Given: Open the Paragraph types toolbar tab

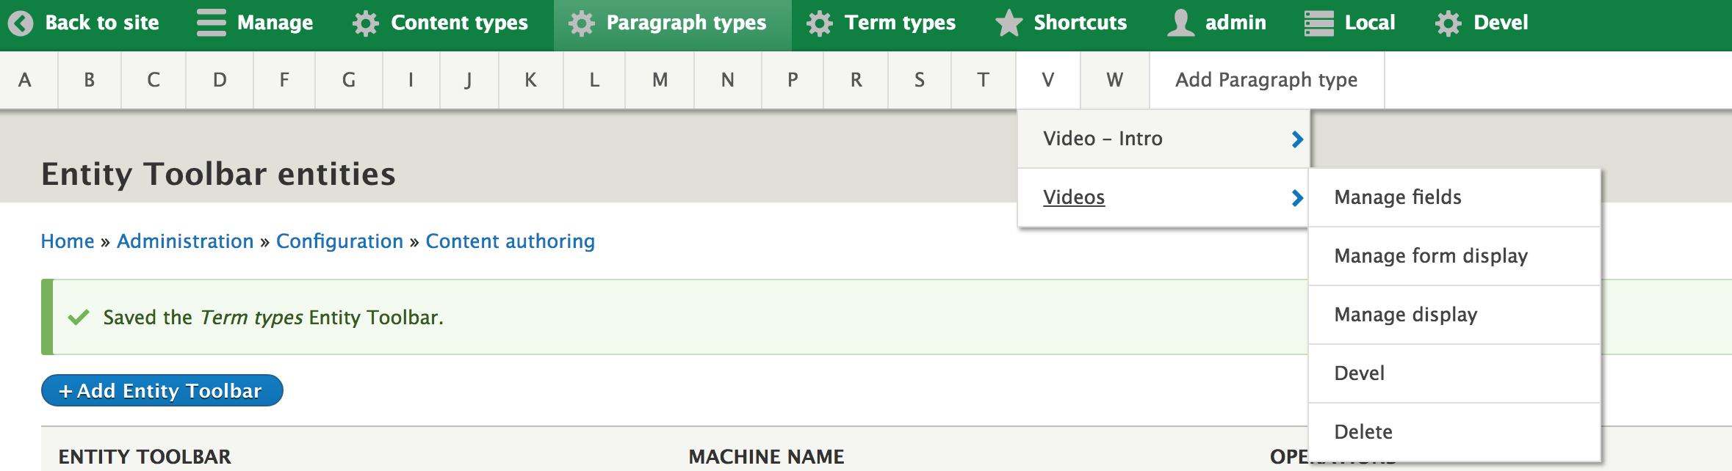Looking at the screenshot, I should point(686,23).
